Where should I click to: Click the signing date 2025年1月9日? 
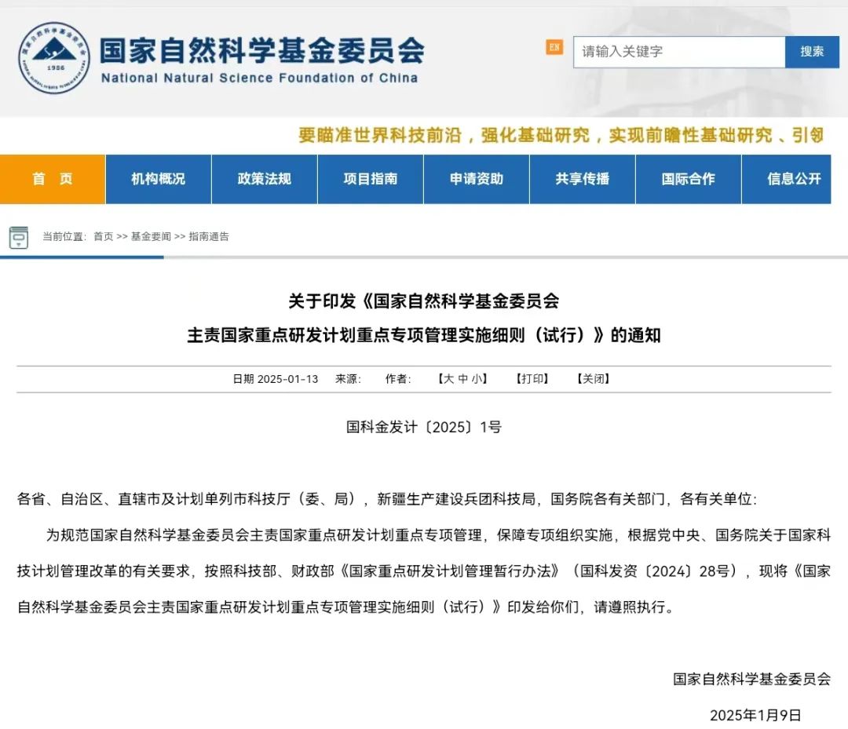click(x=755, y=716)
